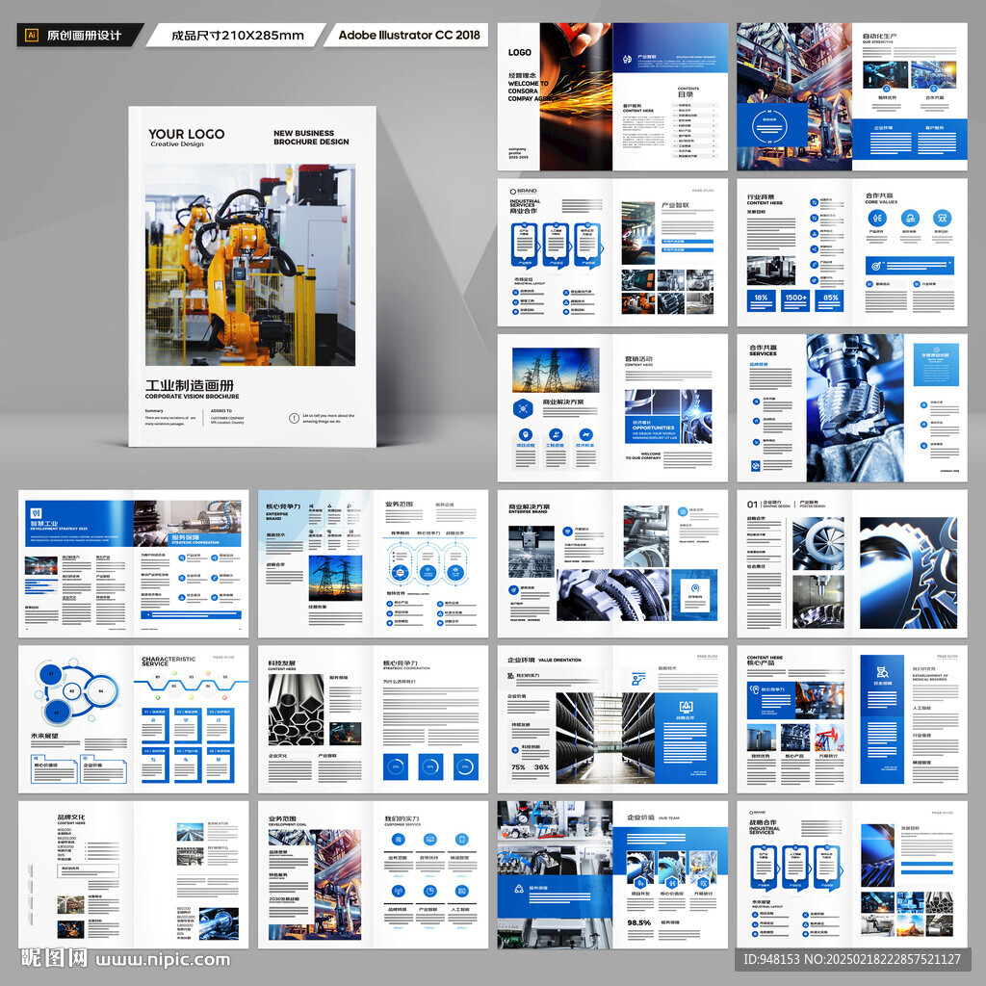This screenshot has width=986, height=986.
Task: Click the exclamation circle icon on the cover
Action: 294,418
